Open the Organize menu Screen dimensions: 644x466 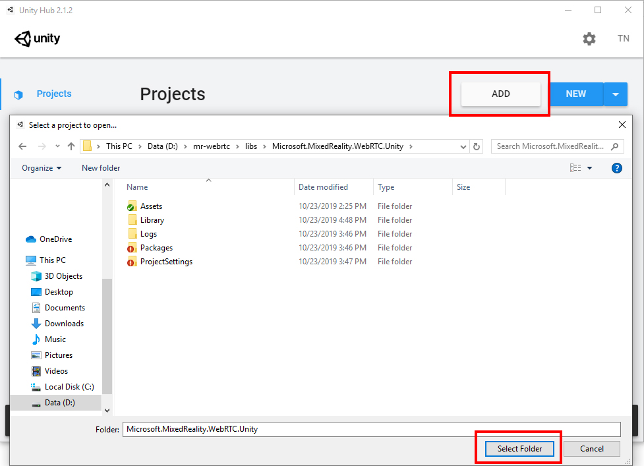[42, 168]
